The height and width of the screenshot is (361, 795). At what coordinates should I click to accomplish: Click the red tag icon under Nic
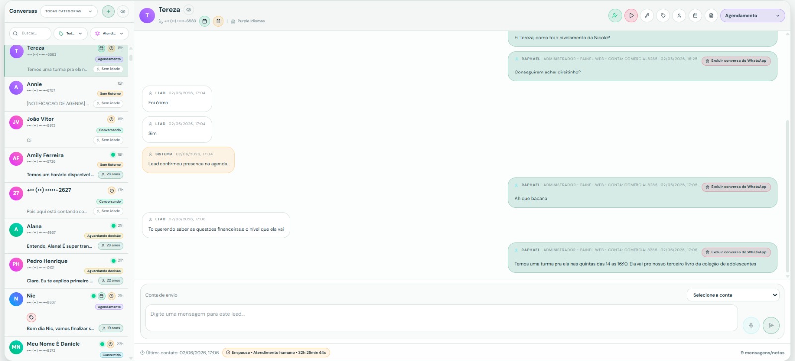[31, 318]
